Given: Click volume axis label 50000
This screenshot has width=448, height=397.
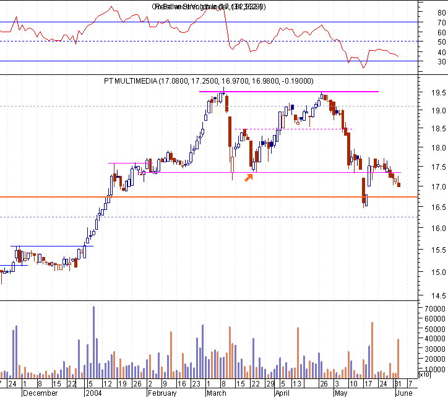Looking at the screenshot, I should coord(435,329).
